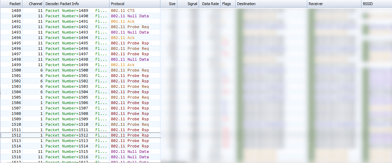Click the Decode: Packet Info column header
The height and width of the screenshot is (163, 392).
point(77,4)
